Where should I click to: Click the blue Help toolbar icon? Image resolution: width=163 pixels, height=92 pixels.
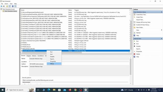coord(13,6)
